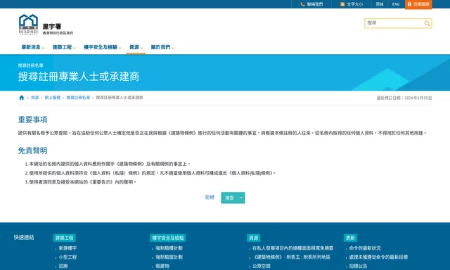Click the 接受 accept button
The width and height of the screenshot is (450, 270).
233,198
